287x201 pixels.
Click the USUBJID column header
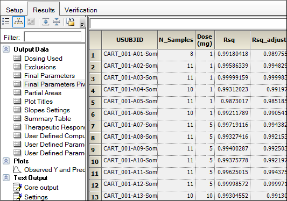(x=130, y=40)
